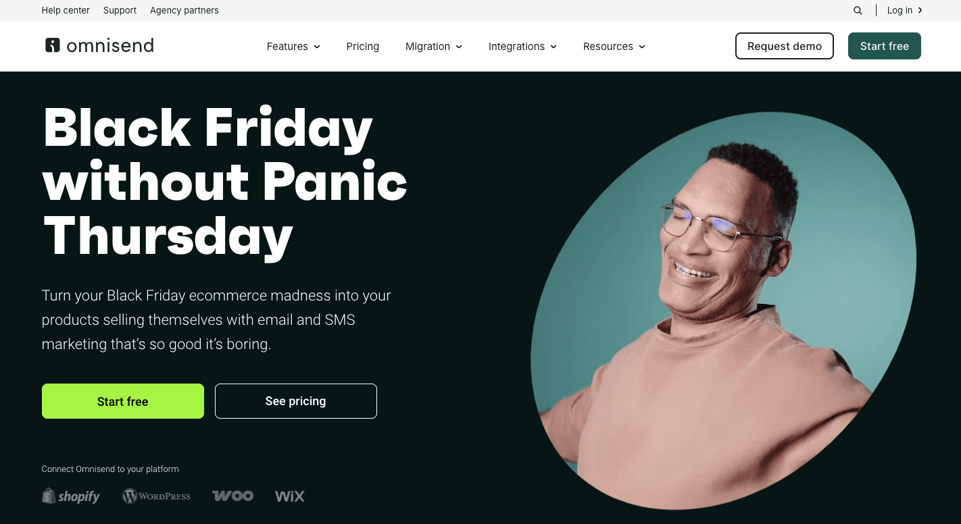Open the search magnifier icon
The image size is (961, 524).
coord(858,10)
